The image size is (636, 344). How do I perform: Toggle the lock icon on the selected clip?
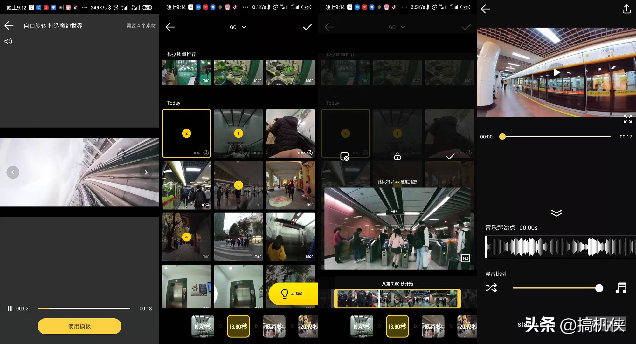(x=397, y=156)
